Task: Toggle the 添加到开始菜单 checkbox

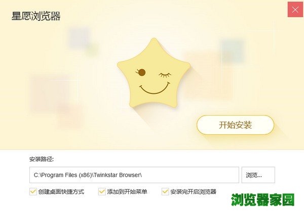Action: click(x=102, y=192)
